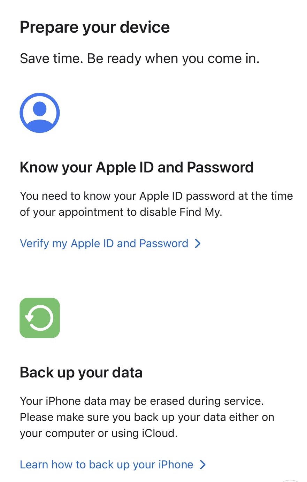The height and width of the screenshot is (482, 307).
Task: Select the 'Save time. Be ready' subtitle
Action: [x=139, y=59]
